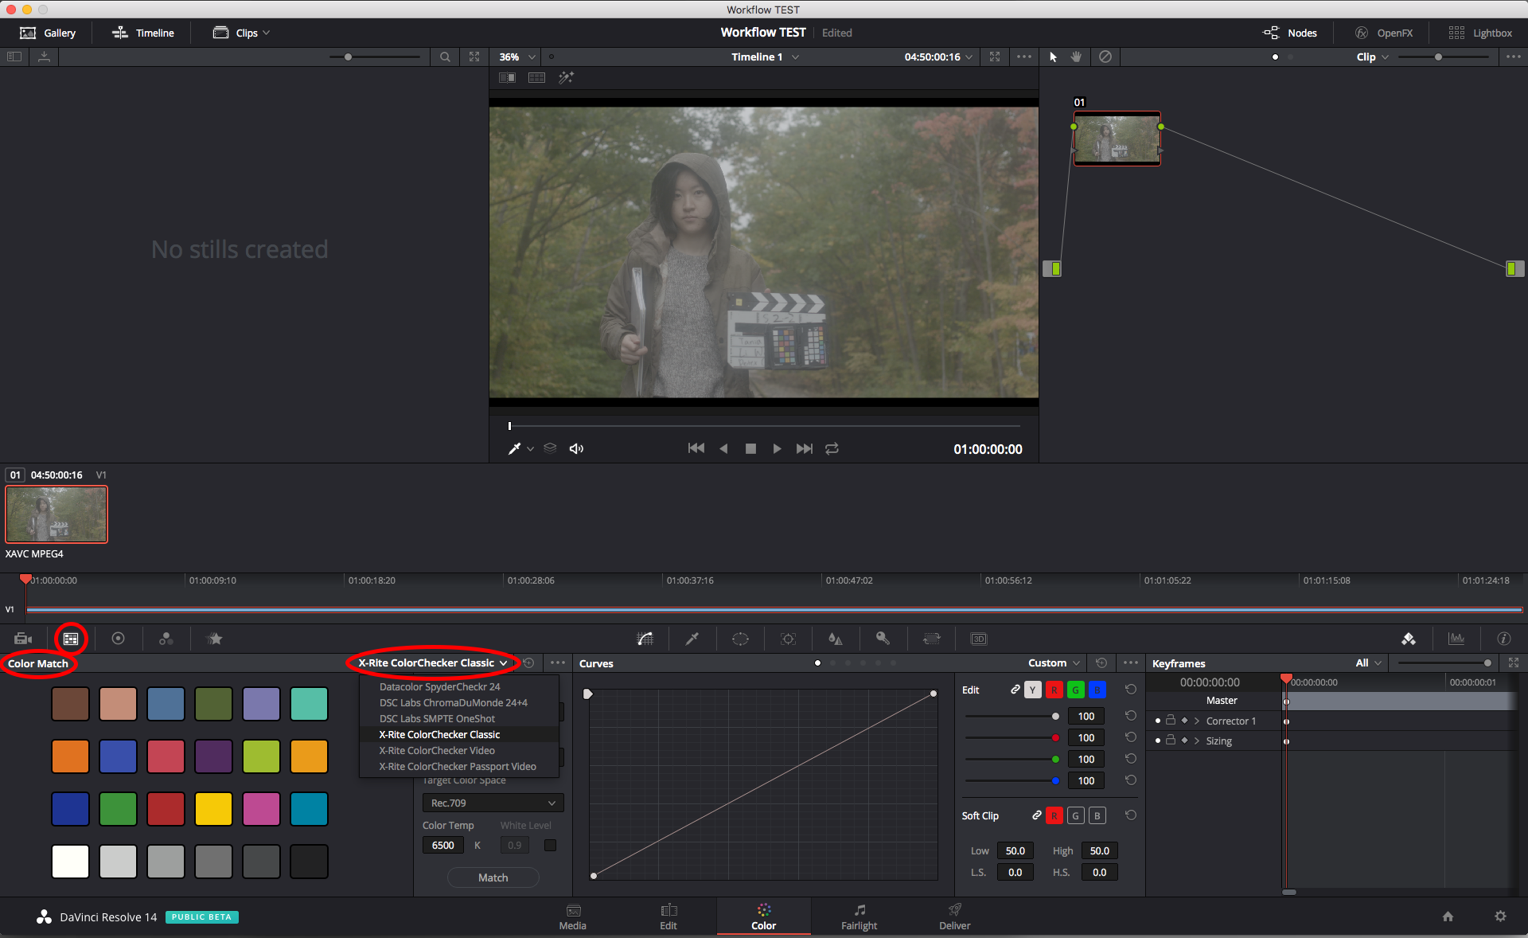Open the Qualifier eyedropper palette
This screenshot has width=1528, height=938.
point(692,639)
